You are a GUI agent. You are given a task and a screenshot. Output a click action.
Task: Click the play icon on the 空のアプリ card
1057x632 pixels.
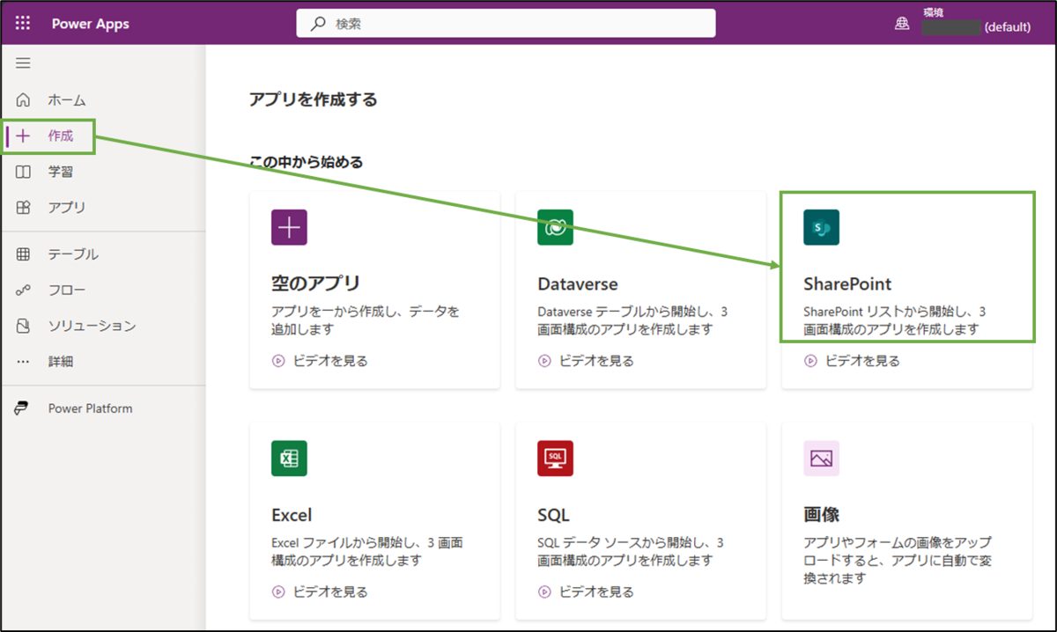point(278,361)
